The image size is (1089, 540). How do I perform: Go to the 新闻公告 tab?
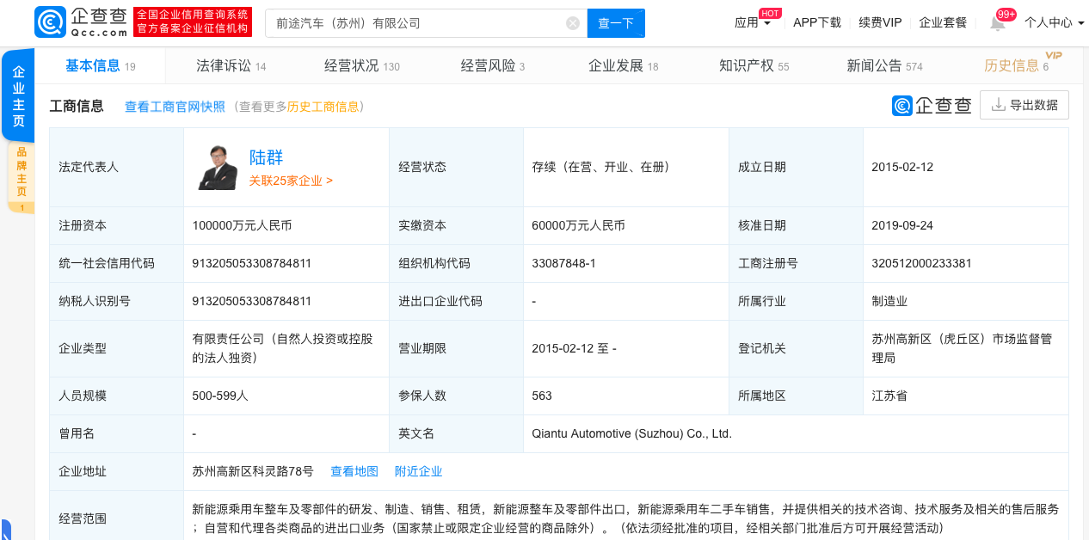[x=885, y=65]
